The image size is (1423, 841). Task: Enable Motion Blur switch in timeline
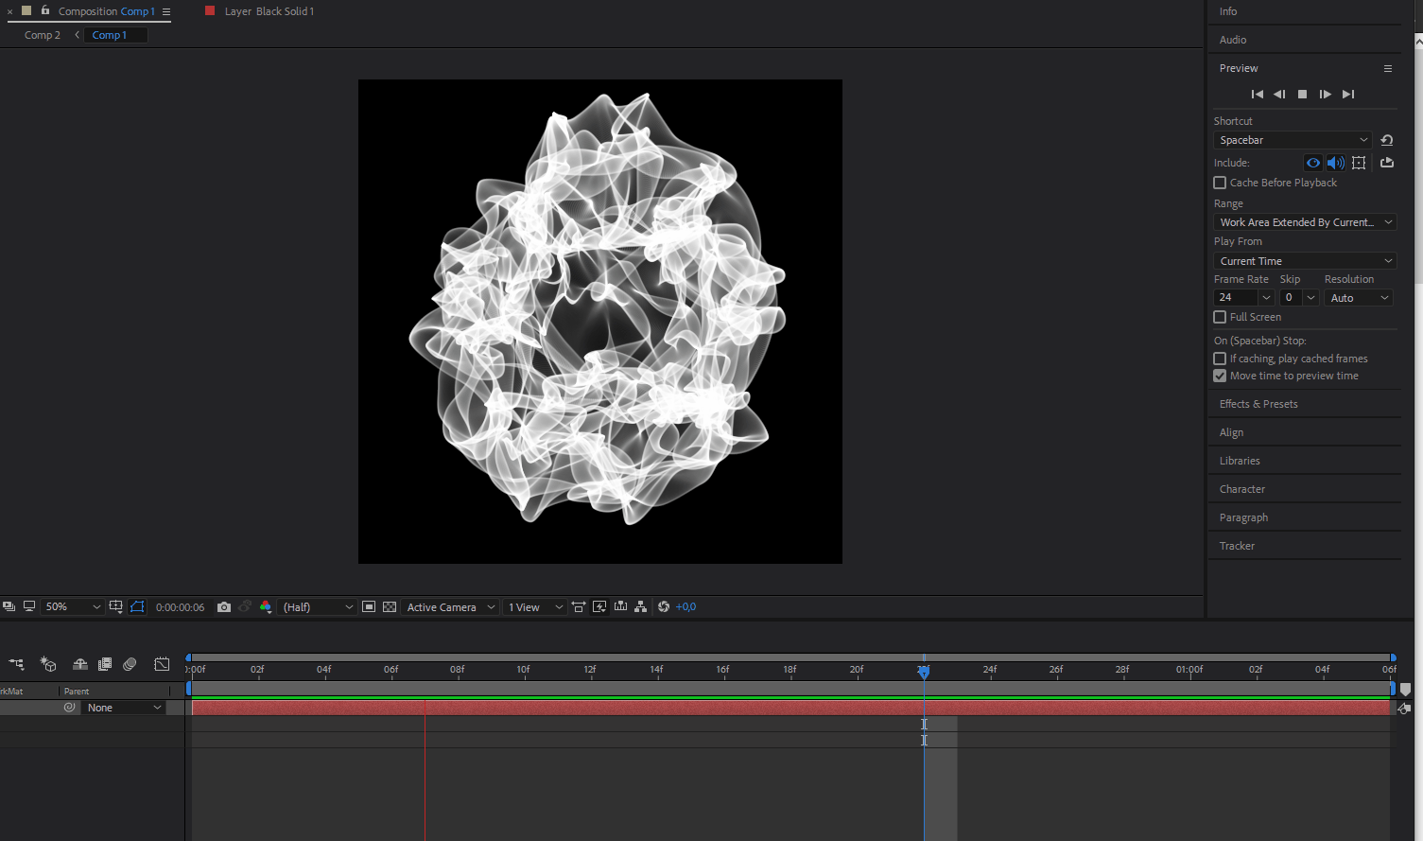point(130,664)
